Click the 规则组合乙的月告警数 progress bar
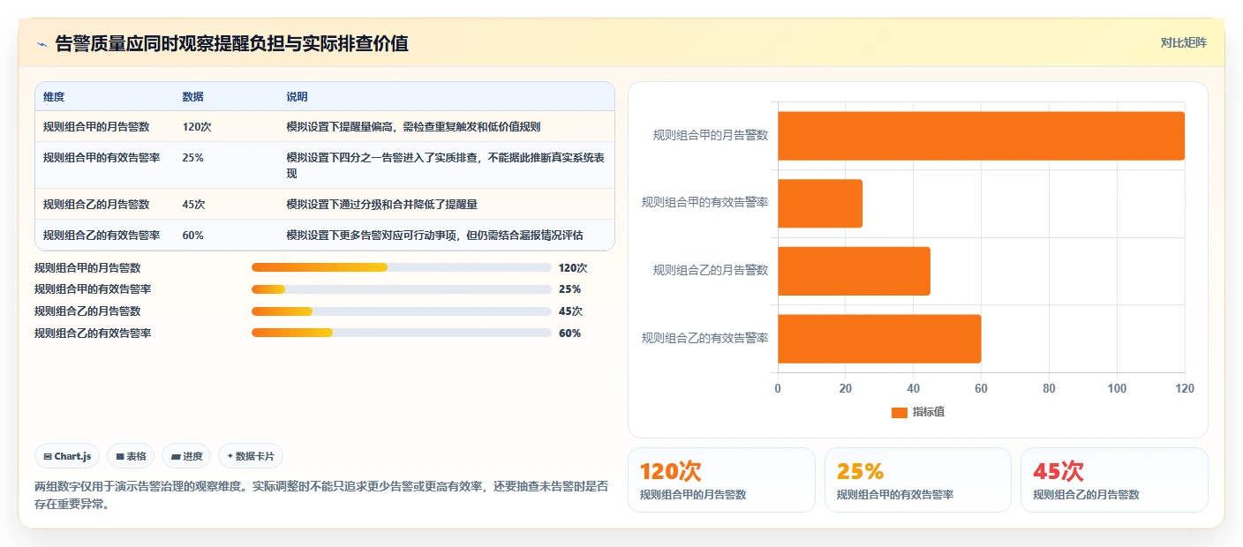This screenshot has width=1243, height=547. [x=402, y=311]
